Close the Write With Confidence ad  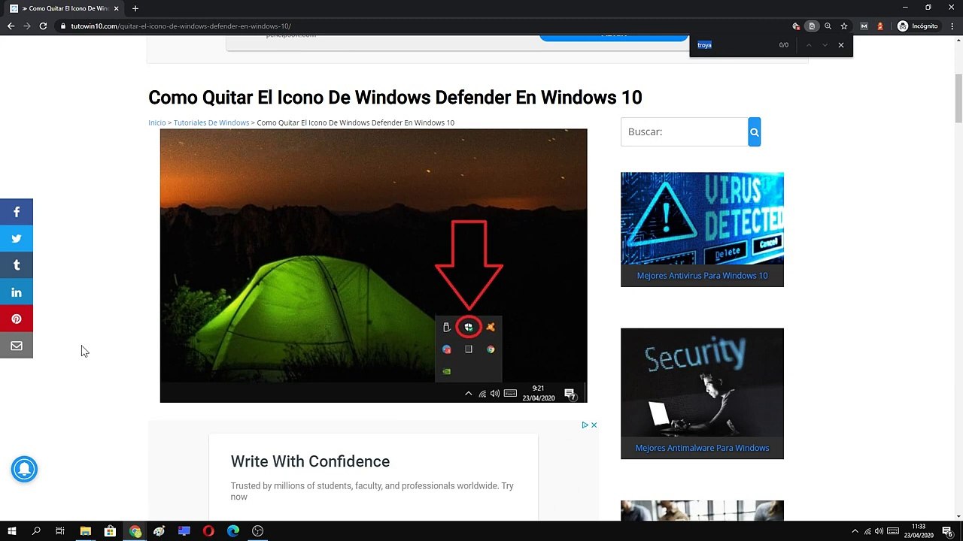click(594, 425)
